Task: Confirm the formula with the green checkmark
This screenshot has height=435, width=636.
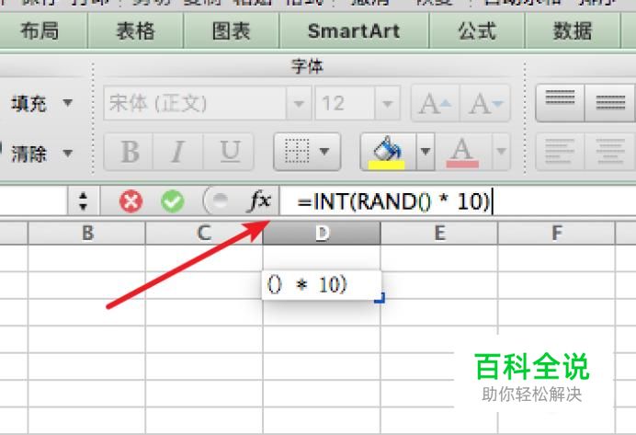Action: tap(173, 200)
